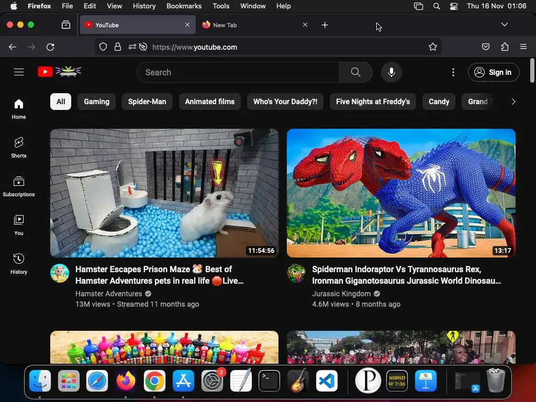Select the Candy filter chip

(439, 102)
